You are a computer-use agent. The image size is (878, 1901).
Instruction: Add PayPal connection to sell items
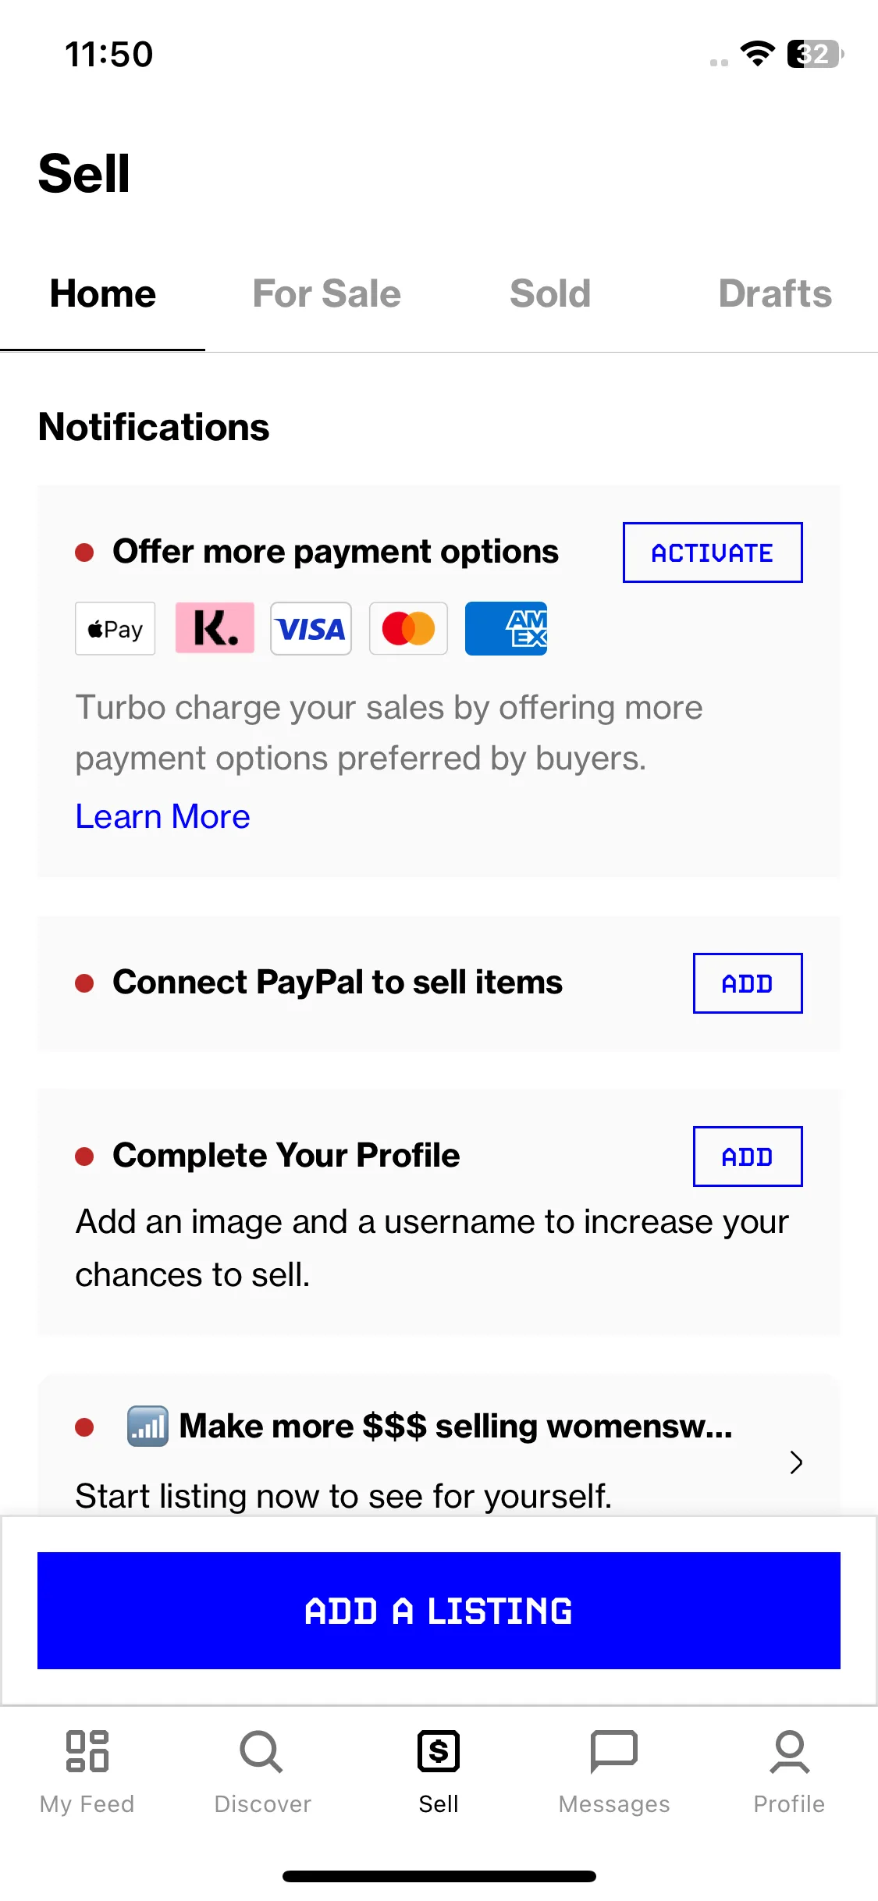point(748,983)
